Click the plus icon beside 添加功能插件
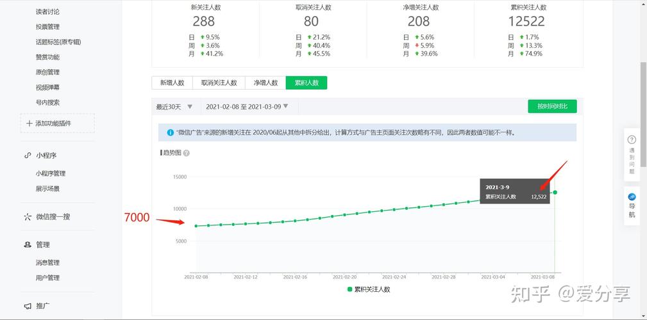 pos(29,124)
